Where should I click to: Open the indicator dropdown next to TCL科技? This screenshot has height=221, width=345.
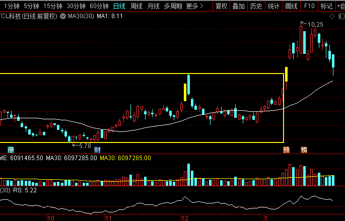[63, 16]
